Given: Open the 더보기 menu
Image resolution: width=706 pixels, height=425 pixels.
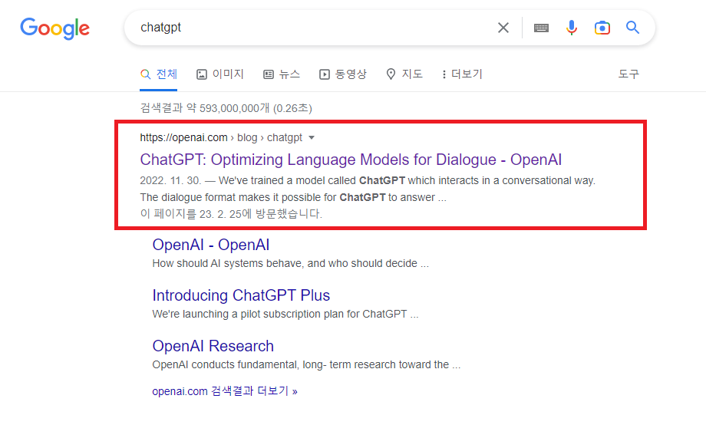Looking at the screenshot, I should click(462, 74).
